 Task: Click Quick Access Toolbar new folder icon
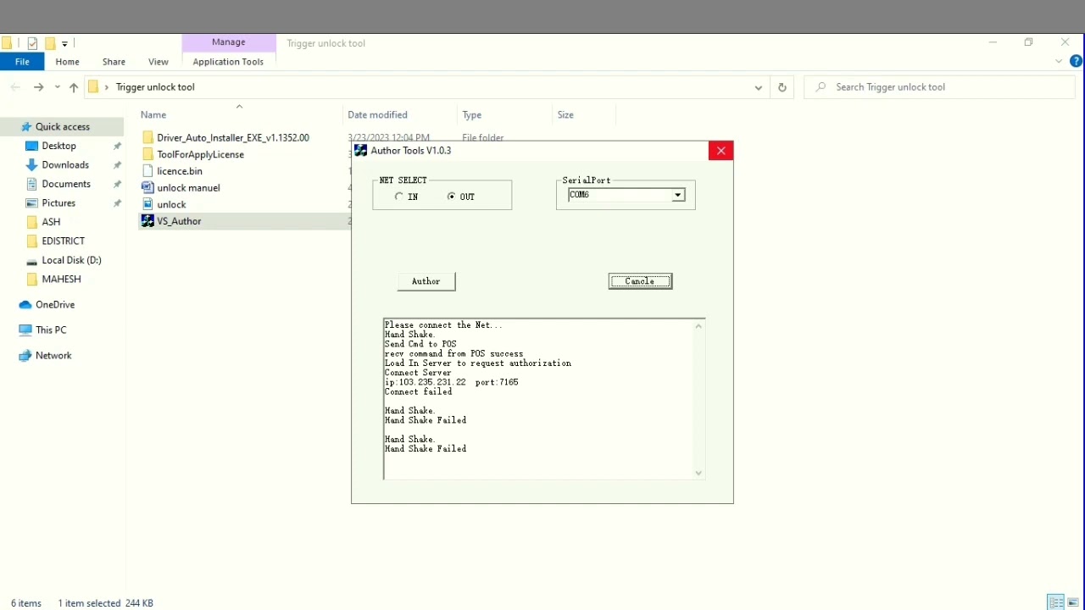coord(50,43)
